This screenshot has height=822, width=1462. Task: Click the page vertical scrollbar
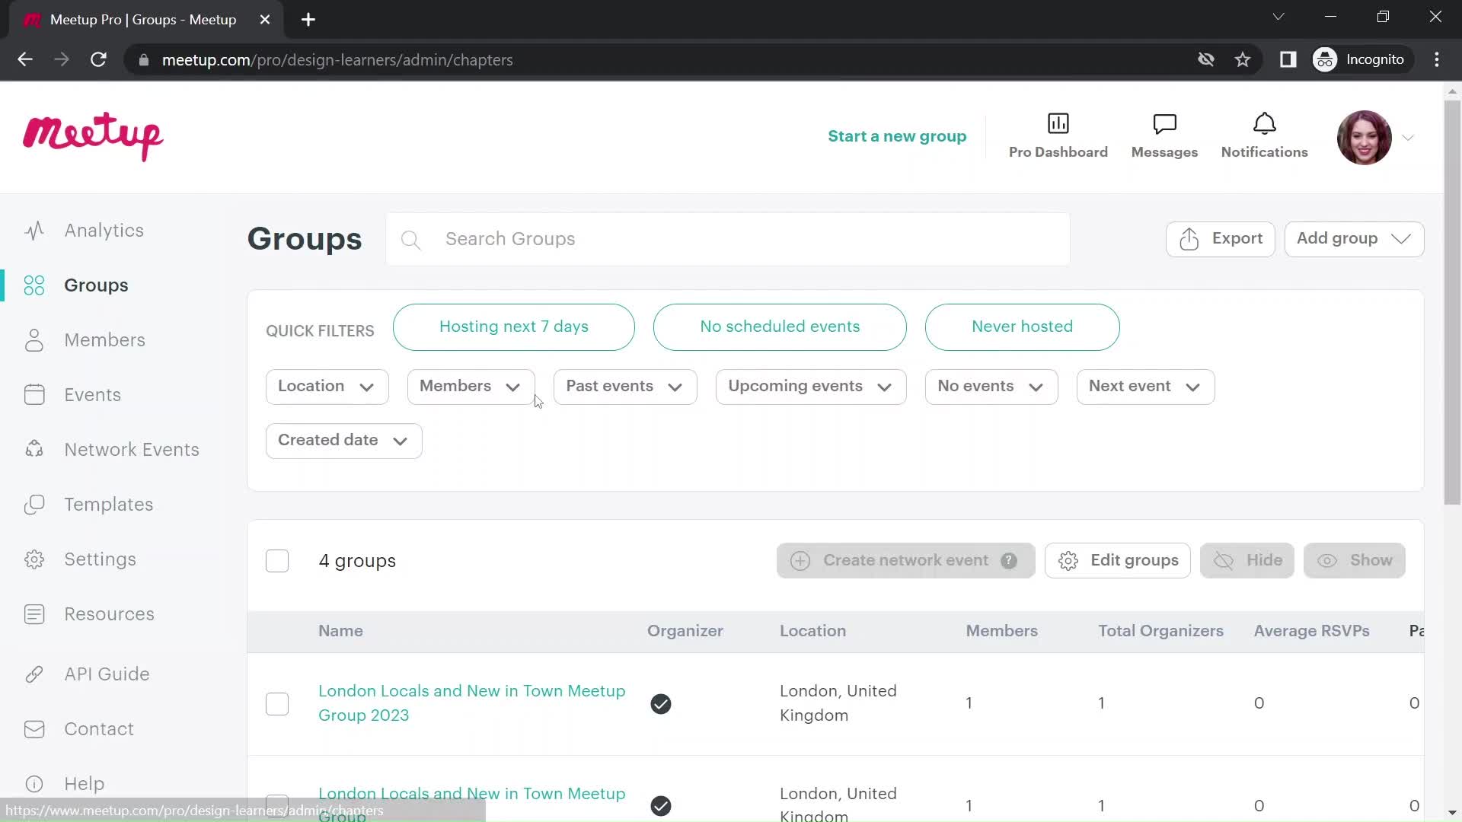tap(1452, 302)
